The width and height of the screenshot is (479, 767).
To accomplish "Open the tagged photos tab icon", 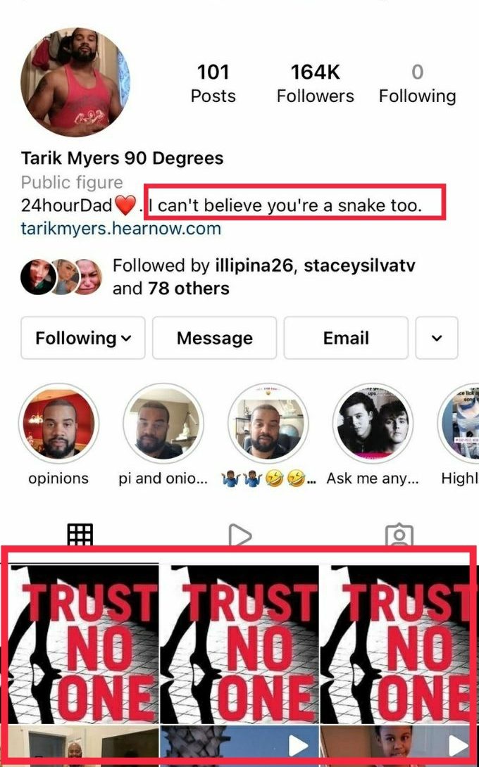I will (399, 535).
